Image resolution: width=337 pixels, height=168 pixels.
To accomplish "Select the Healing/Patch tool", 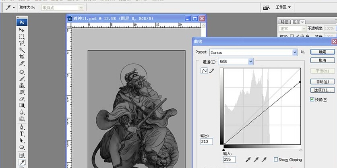I will (22, 72).
